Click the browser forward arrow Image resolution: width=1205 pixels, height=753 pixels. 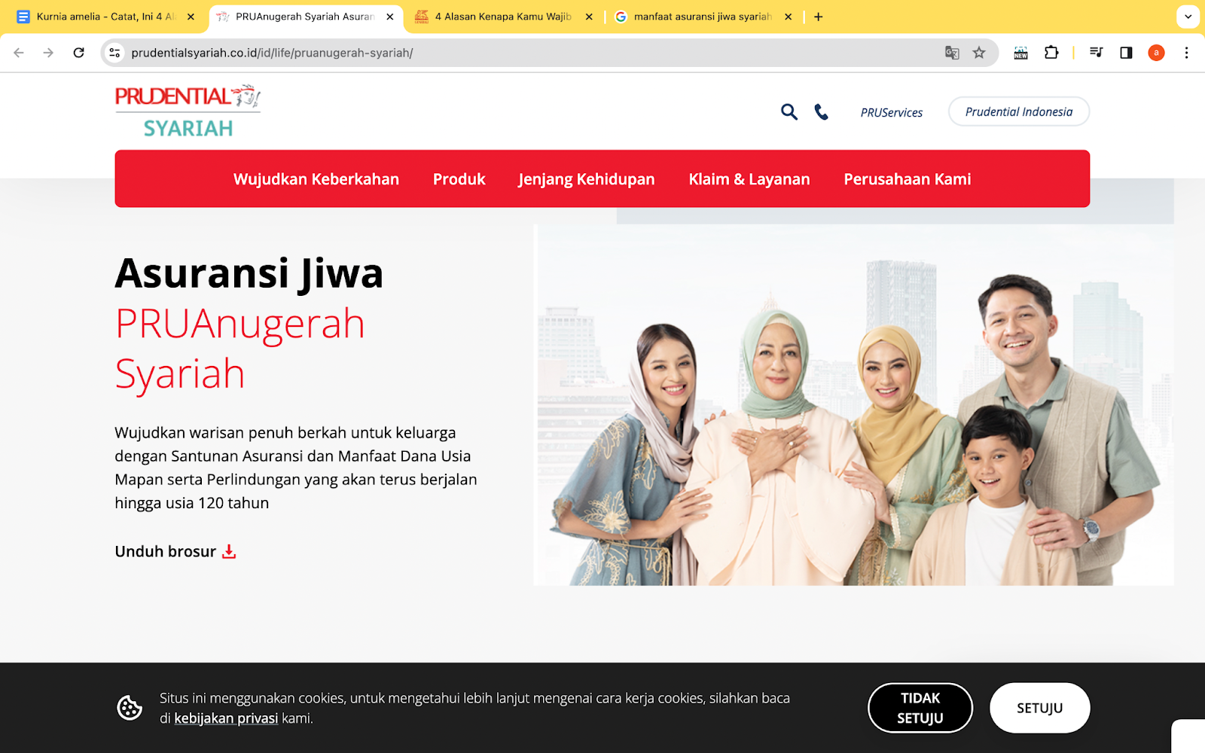(48, 53)
